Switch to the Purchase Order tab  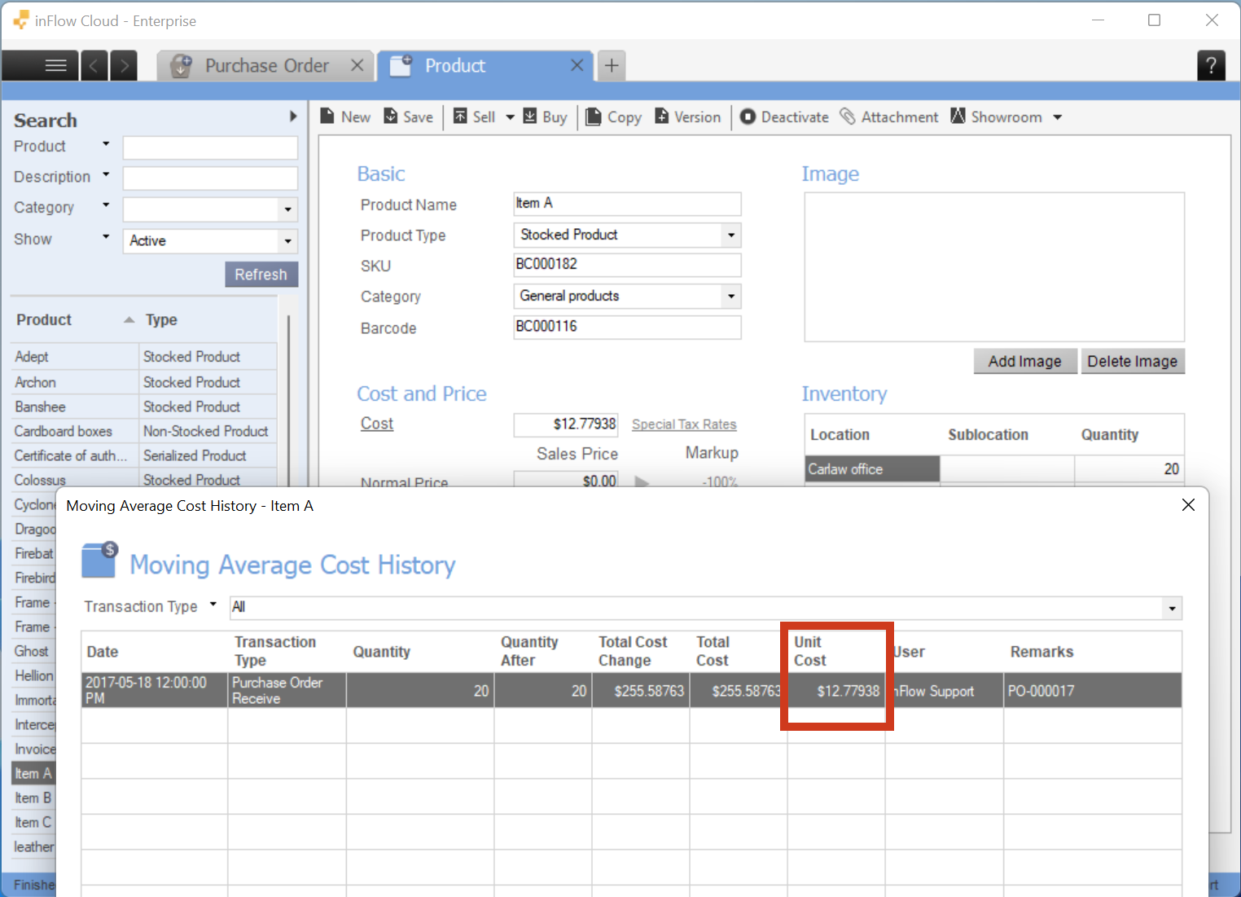(x=266, y=66)
